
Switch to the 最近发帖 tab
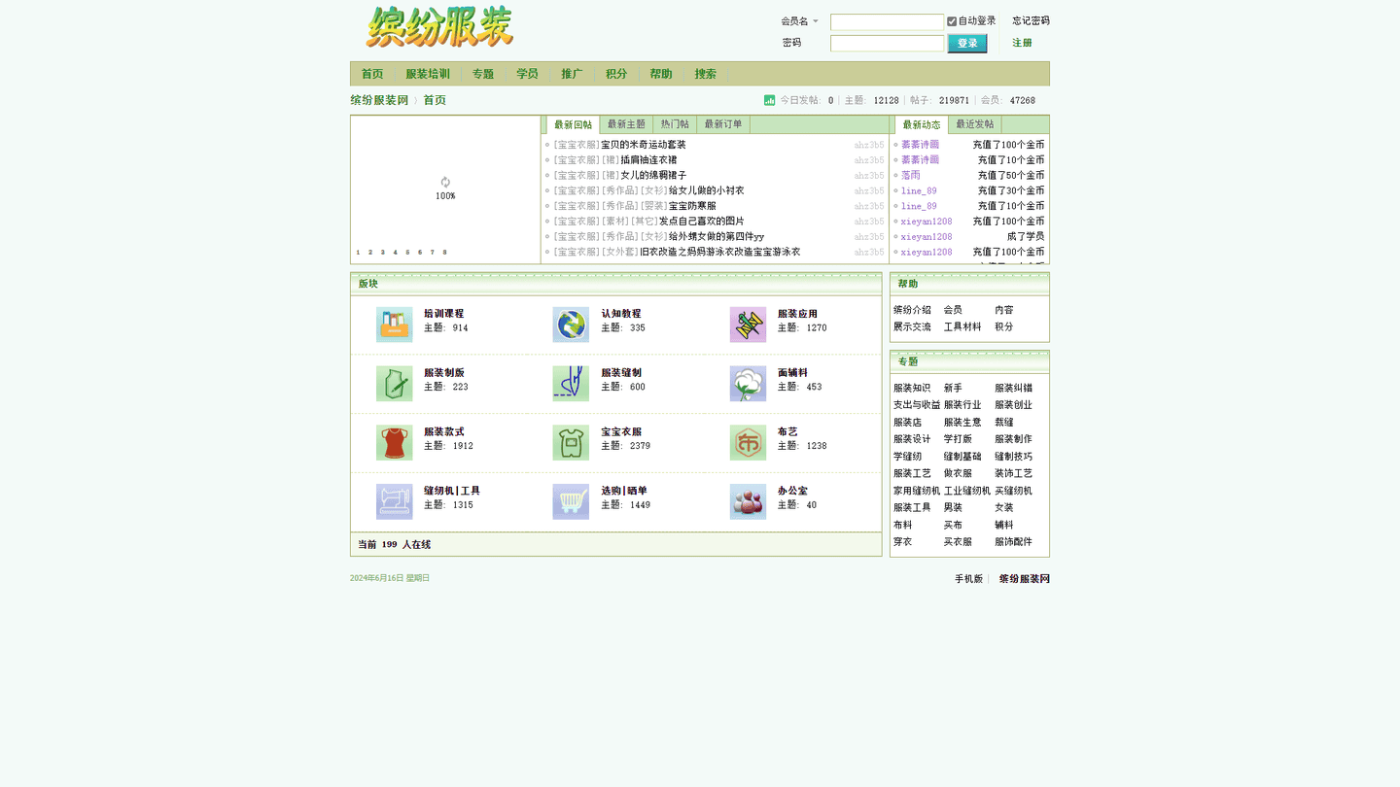(975, 124)
